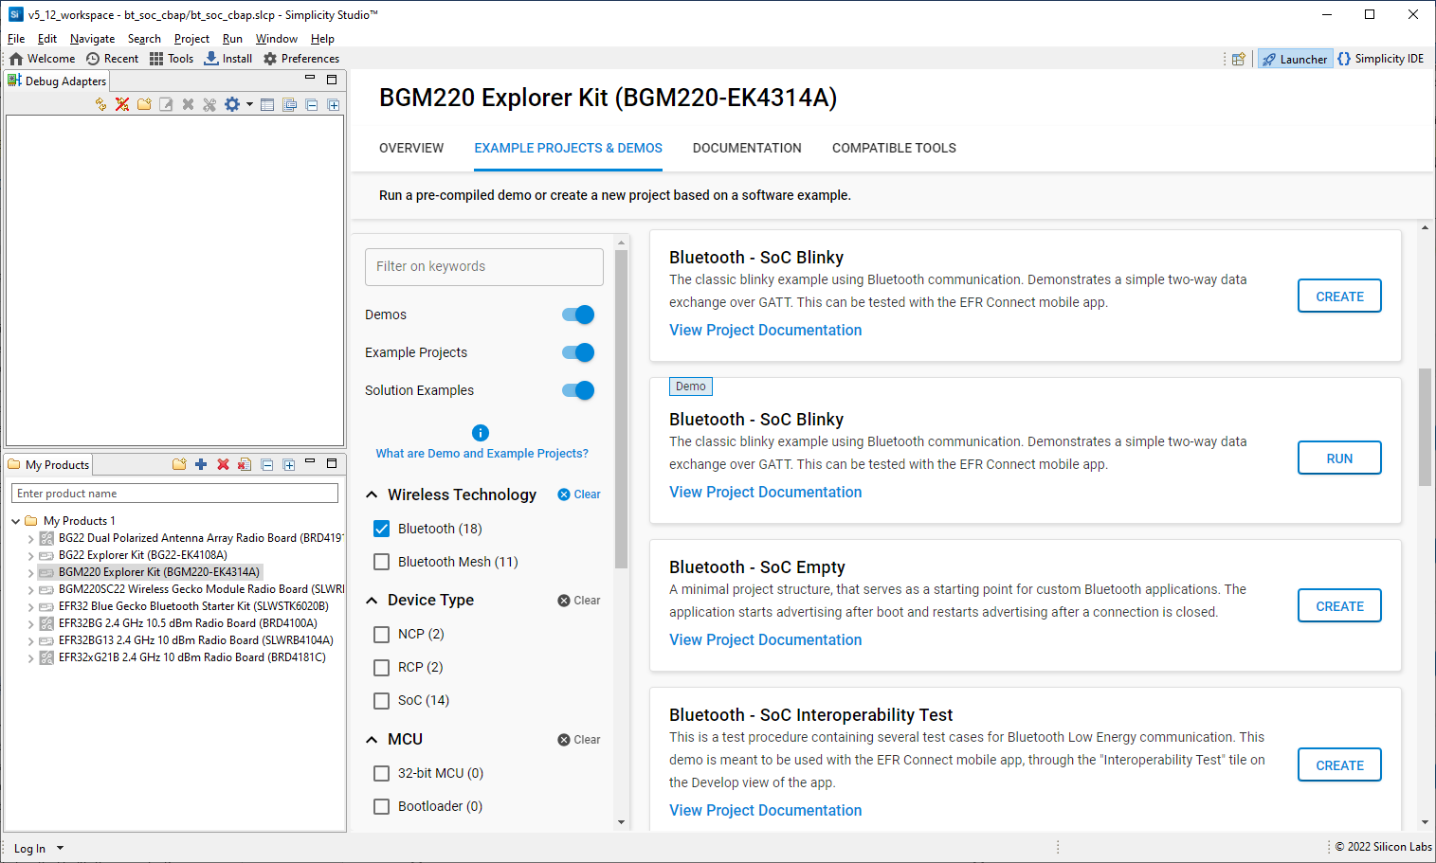Add a new product with the plus icon
The image size is (1436, 863).
[x=200, y=464]
